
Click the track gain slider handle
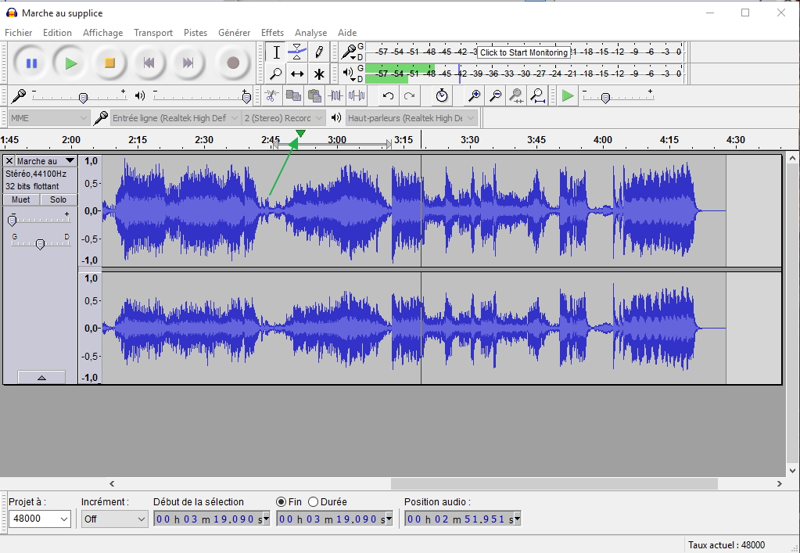coord(12,221)
